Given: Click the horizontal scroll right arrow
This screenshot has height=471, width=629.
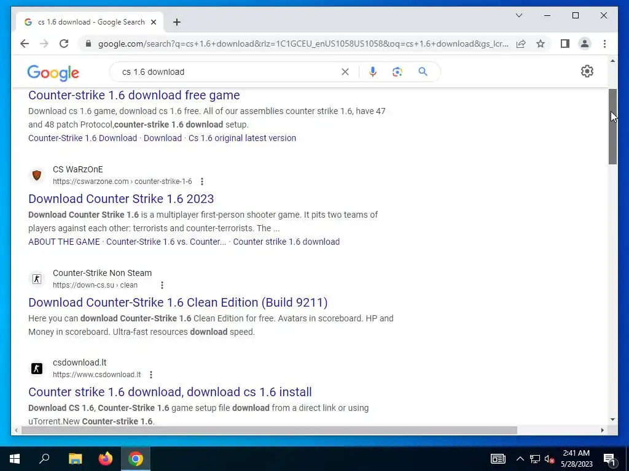Looking at the screenshot, I should pyautogui.click(x=602, y=430).
